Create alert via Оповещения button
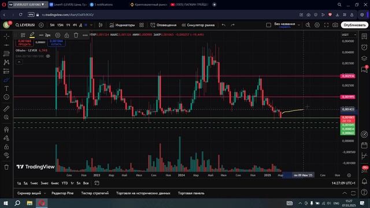Screen dimensions: 370x208 164,25
